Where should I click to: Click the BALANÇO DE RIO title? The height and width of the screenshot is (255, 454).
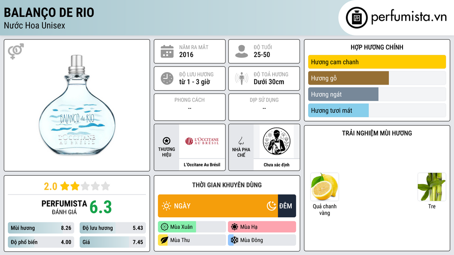pyautogui.click(x=49, y=12)
